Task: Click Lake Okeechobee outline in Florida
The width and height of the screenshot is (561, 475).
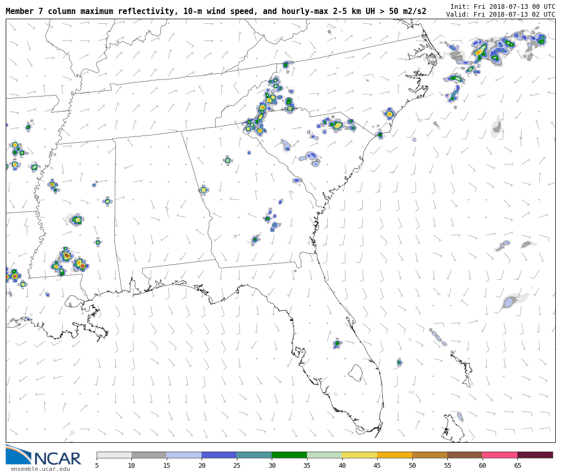Action: click(x=355, y=372)
